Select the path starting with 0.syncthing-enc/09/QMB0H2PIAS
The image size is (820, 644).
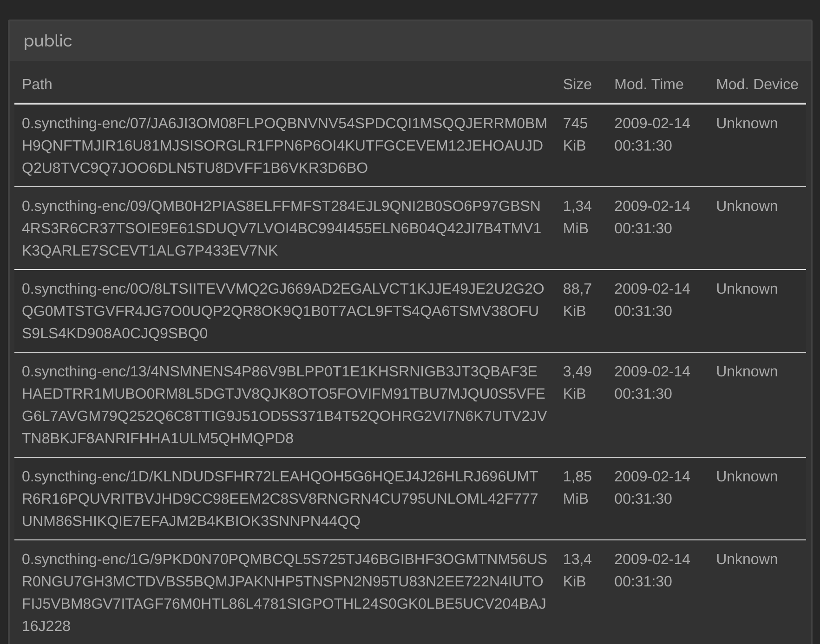click(282, 228)
